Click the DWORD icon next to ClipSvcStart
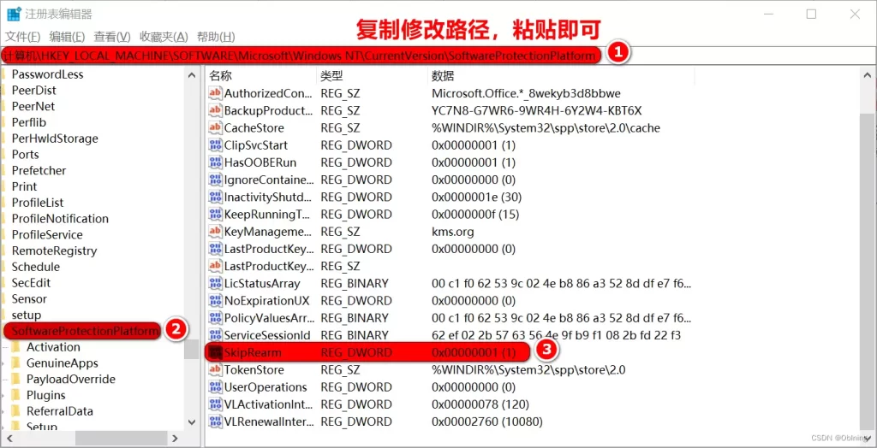This screenshot has height=448, width=877. point(215,145)
